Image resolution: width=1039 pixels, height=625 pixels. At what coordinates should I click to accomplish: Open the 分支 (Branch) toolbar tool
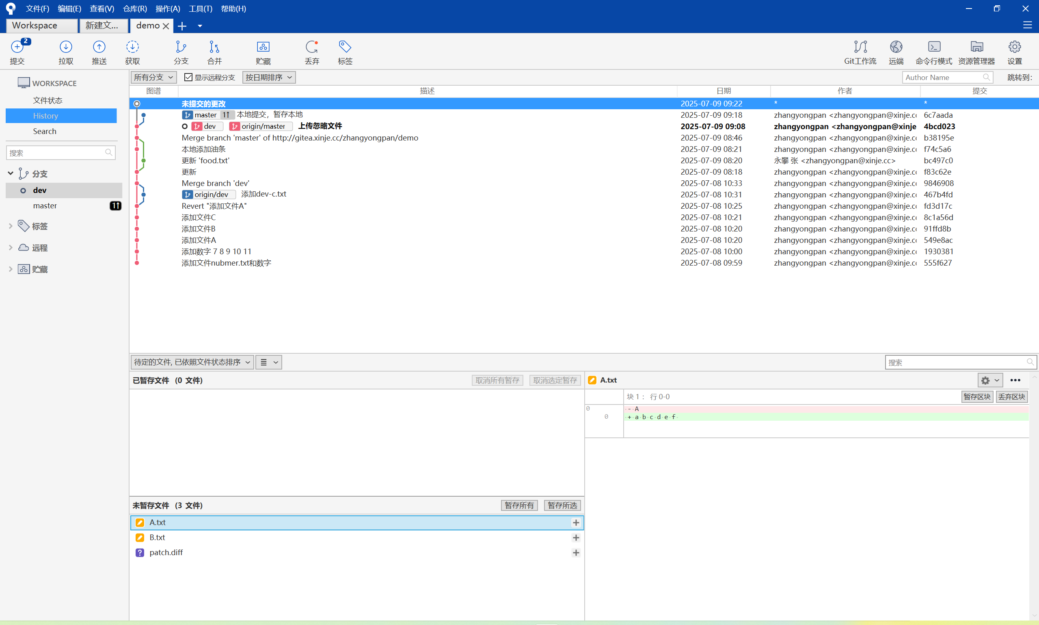181,52
